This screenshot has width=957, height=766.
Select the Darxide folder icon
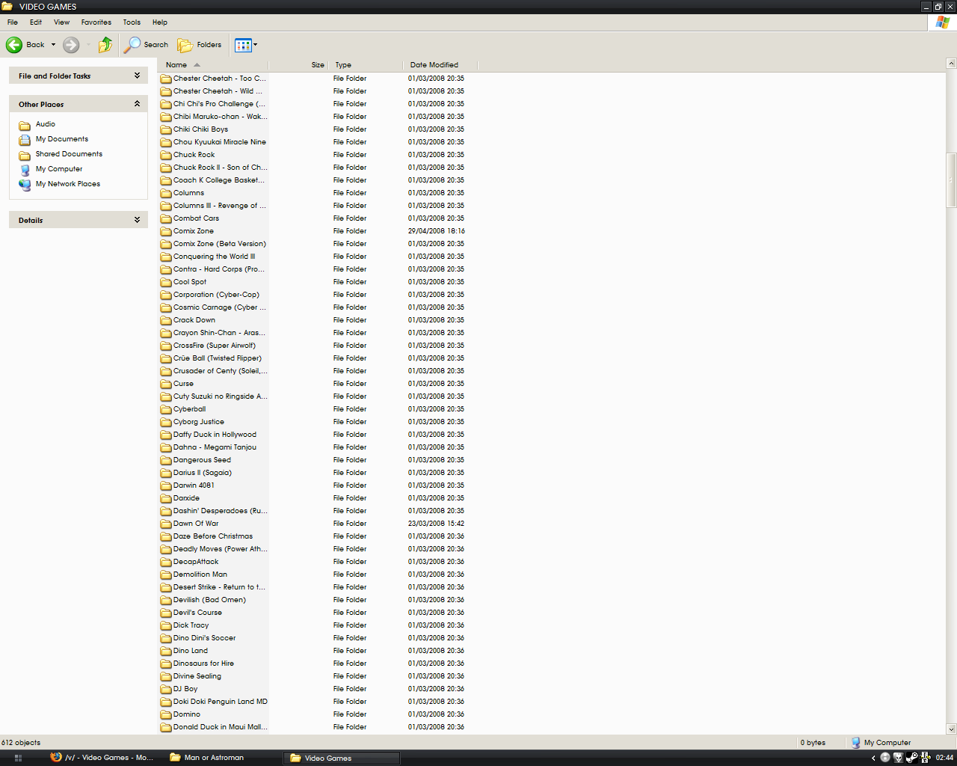(x=166, y=498)
